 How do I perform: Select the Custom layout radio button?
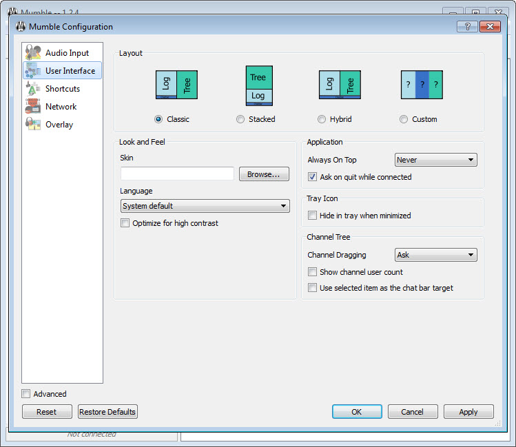tap(404, 119)
